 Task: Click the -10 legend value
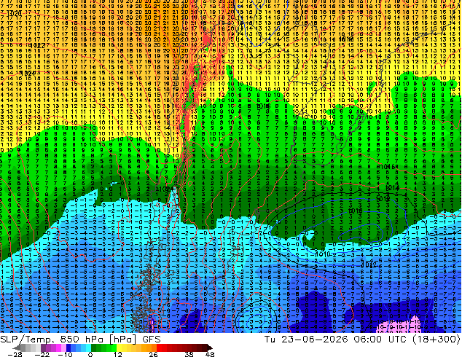(x=65, y=354)
